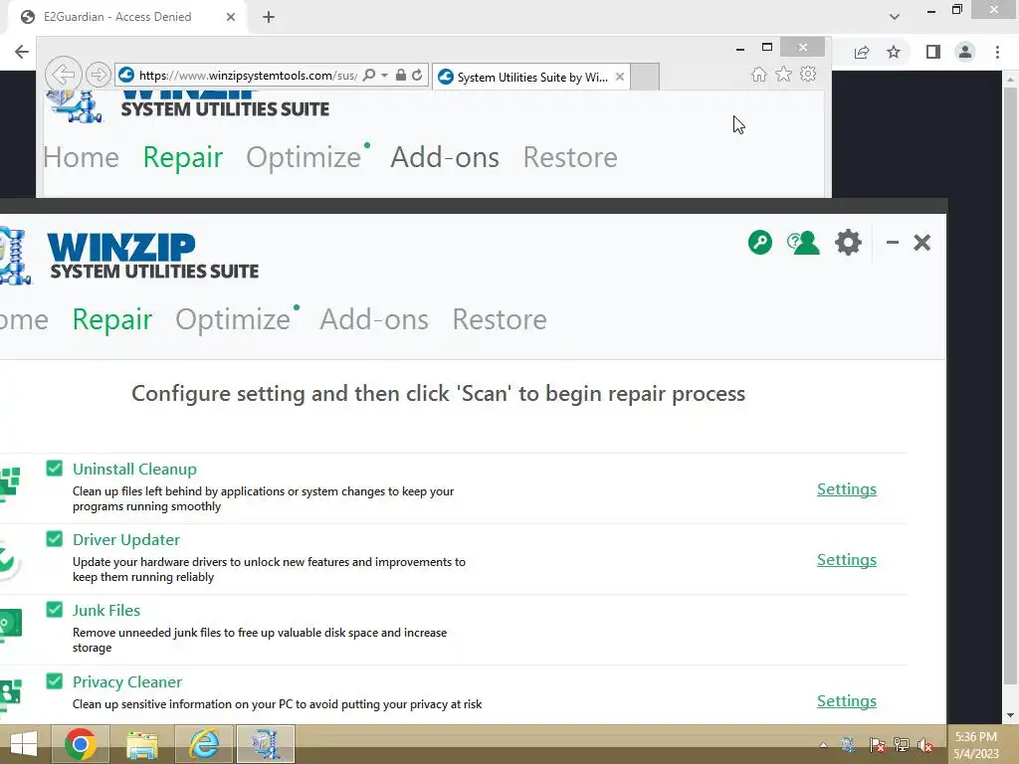Click the network tray icon
Screen dimensions: 1019x764
click(x=902, y=745)
